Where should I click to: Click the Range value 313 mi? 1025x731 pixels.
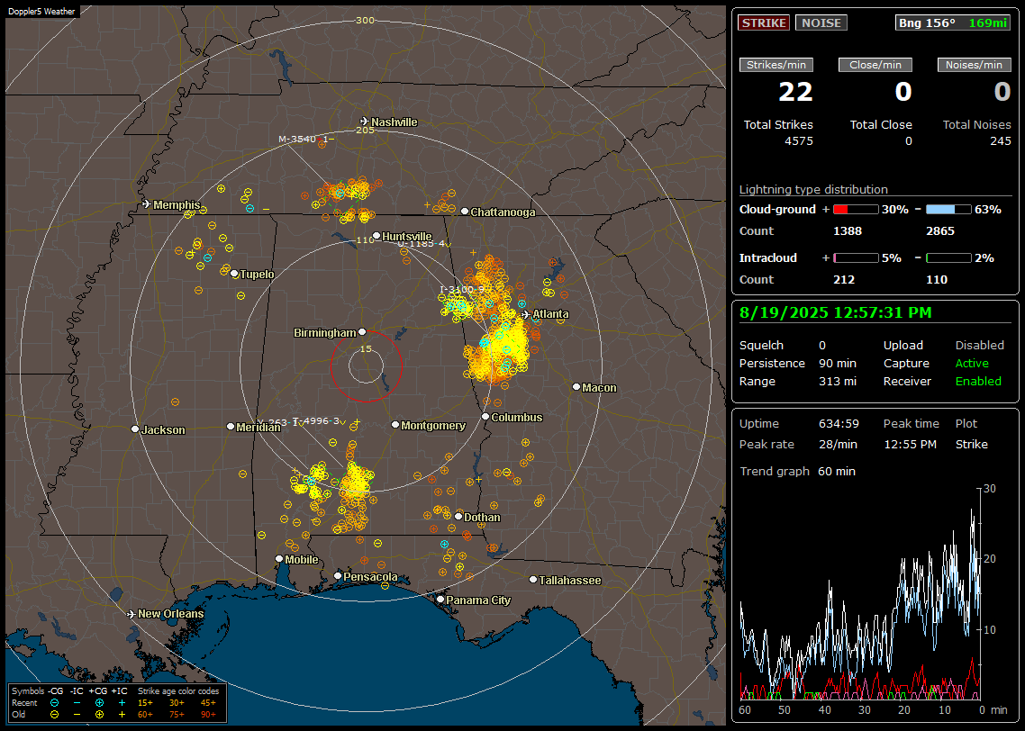pos(838,382)
